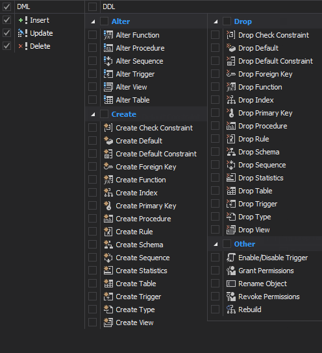Viewport: 322px width, 353px height.
Task: Enable the Alter Table checkbox
Action: point(93,100)
